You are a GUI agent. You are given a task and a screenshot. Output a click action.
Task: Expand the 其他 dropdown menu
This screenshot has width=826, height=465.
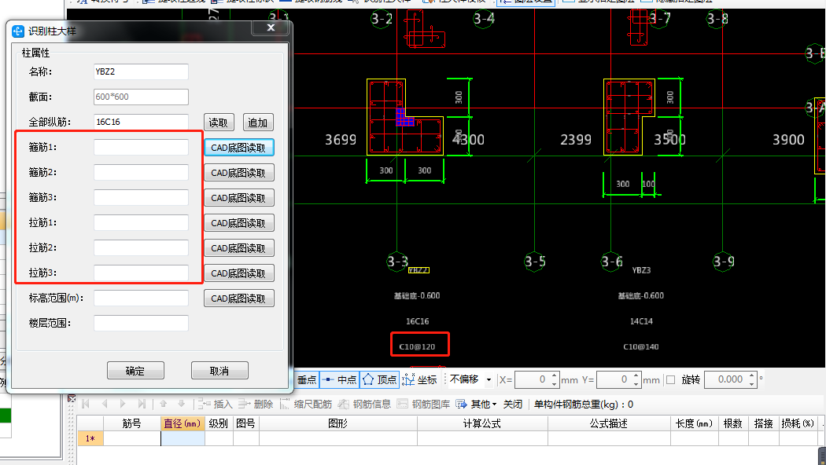pos(477,404)
